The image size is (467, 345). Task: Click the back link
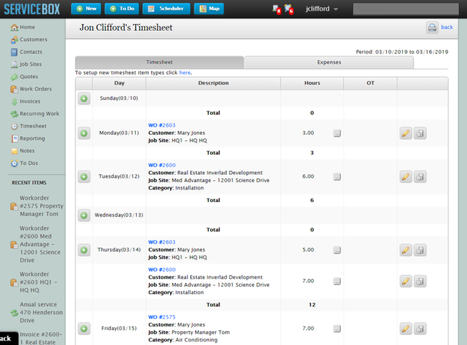tap(447, 27)
